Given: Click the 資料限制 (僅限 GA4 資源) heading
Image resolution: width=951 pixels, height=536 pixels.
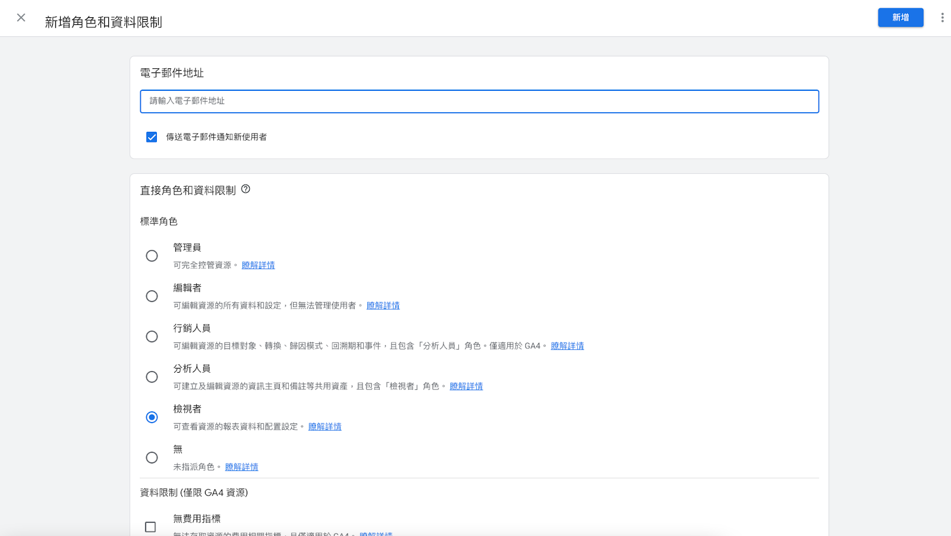Looking at the screenshot, I should (x=194, y=493).
